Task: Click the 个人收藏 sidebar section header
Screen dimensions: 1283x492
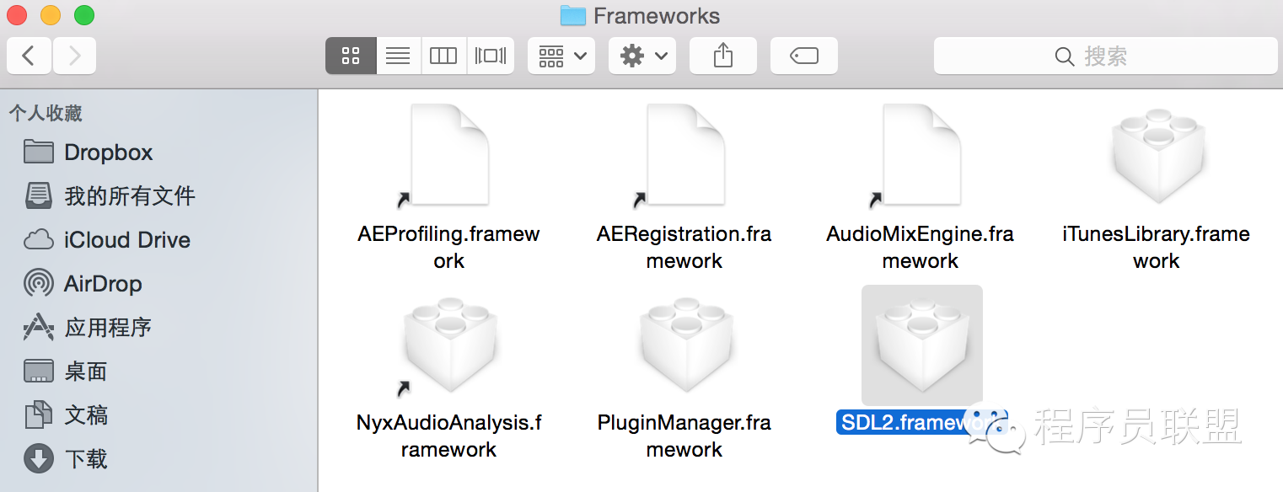Action: point(46,113)
